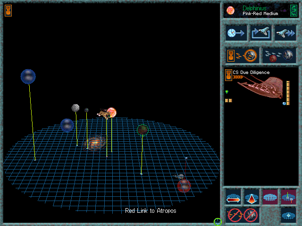The image size is (302, 226).
Task: Select the grey ship above the red planet
Action: pos(179,176)
